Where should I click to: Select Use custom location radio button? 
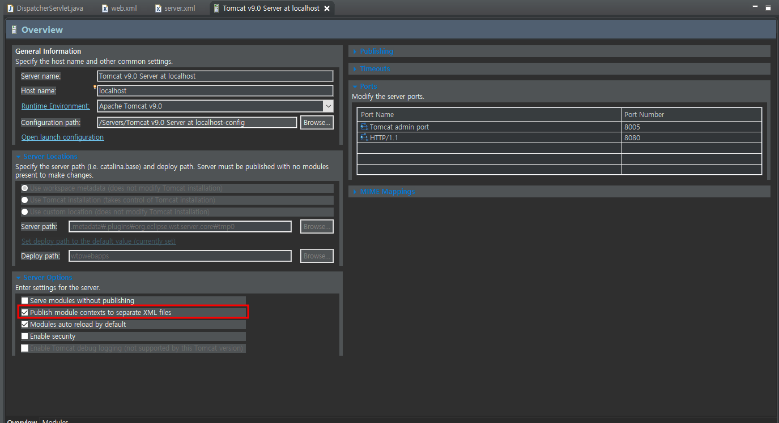click(24, 212)
